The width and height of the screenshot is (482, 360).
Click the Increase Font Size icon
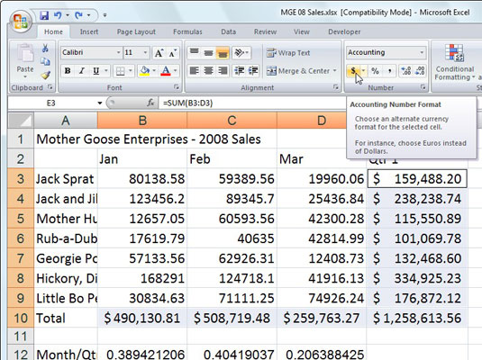click(159, 53)
